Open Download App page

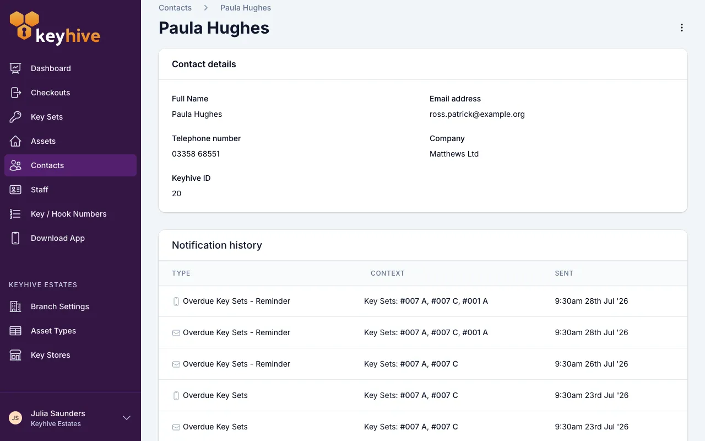(x=70, y=238)
